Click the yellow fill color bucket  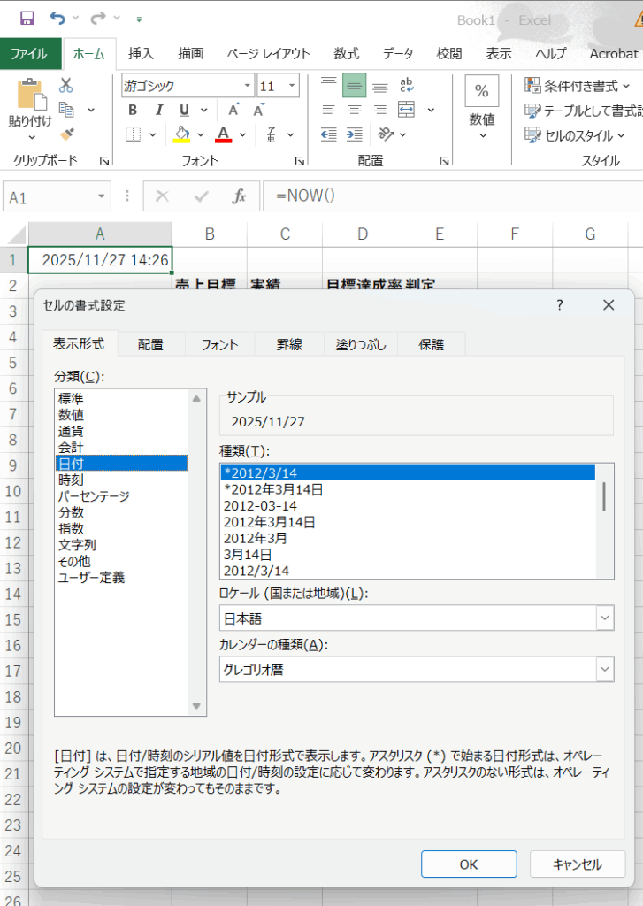[x=182, y=134]
